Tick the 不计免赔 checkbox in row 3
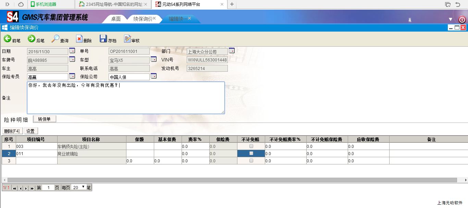The height and width of the screenshot is (208, 468). pyautogui.click(x=251, y=161)
